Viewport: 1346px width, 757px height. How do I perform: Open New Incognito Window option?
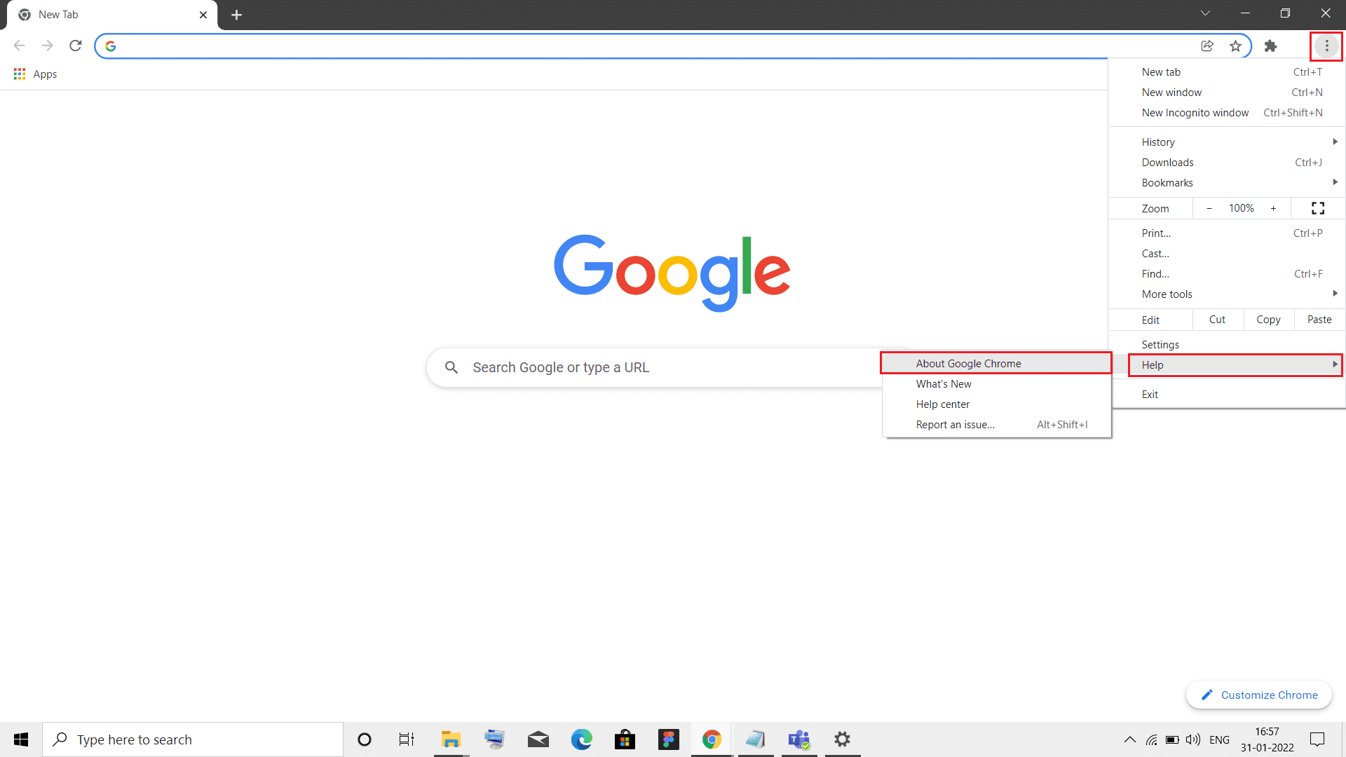(1195, 112)
